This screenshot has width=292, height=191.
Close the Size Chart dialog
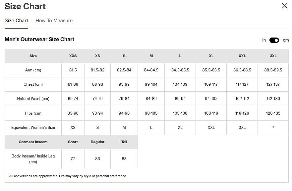point(284,6)
